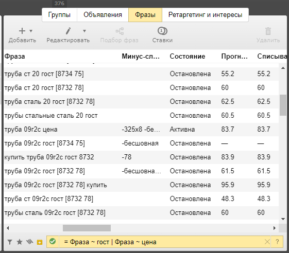Image resolution: width=289 pixels, height=253 pixels.
Task: Open Ретаргетинг и интересы tab
Action: [x=205, y=15]
